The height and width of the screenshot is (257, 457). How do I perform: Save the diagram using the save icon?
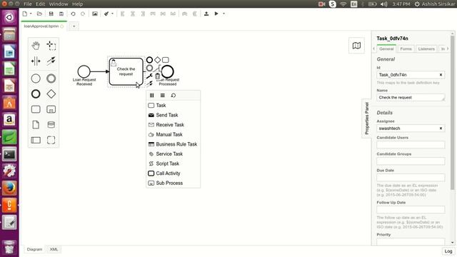point(51,14)
